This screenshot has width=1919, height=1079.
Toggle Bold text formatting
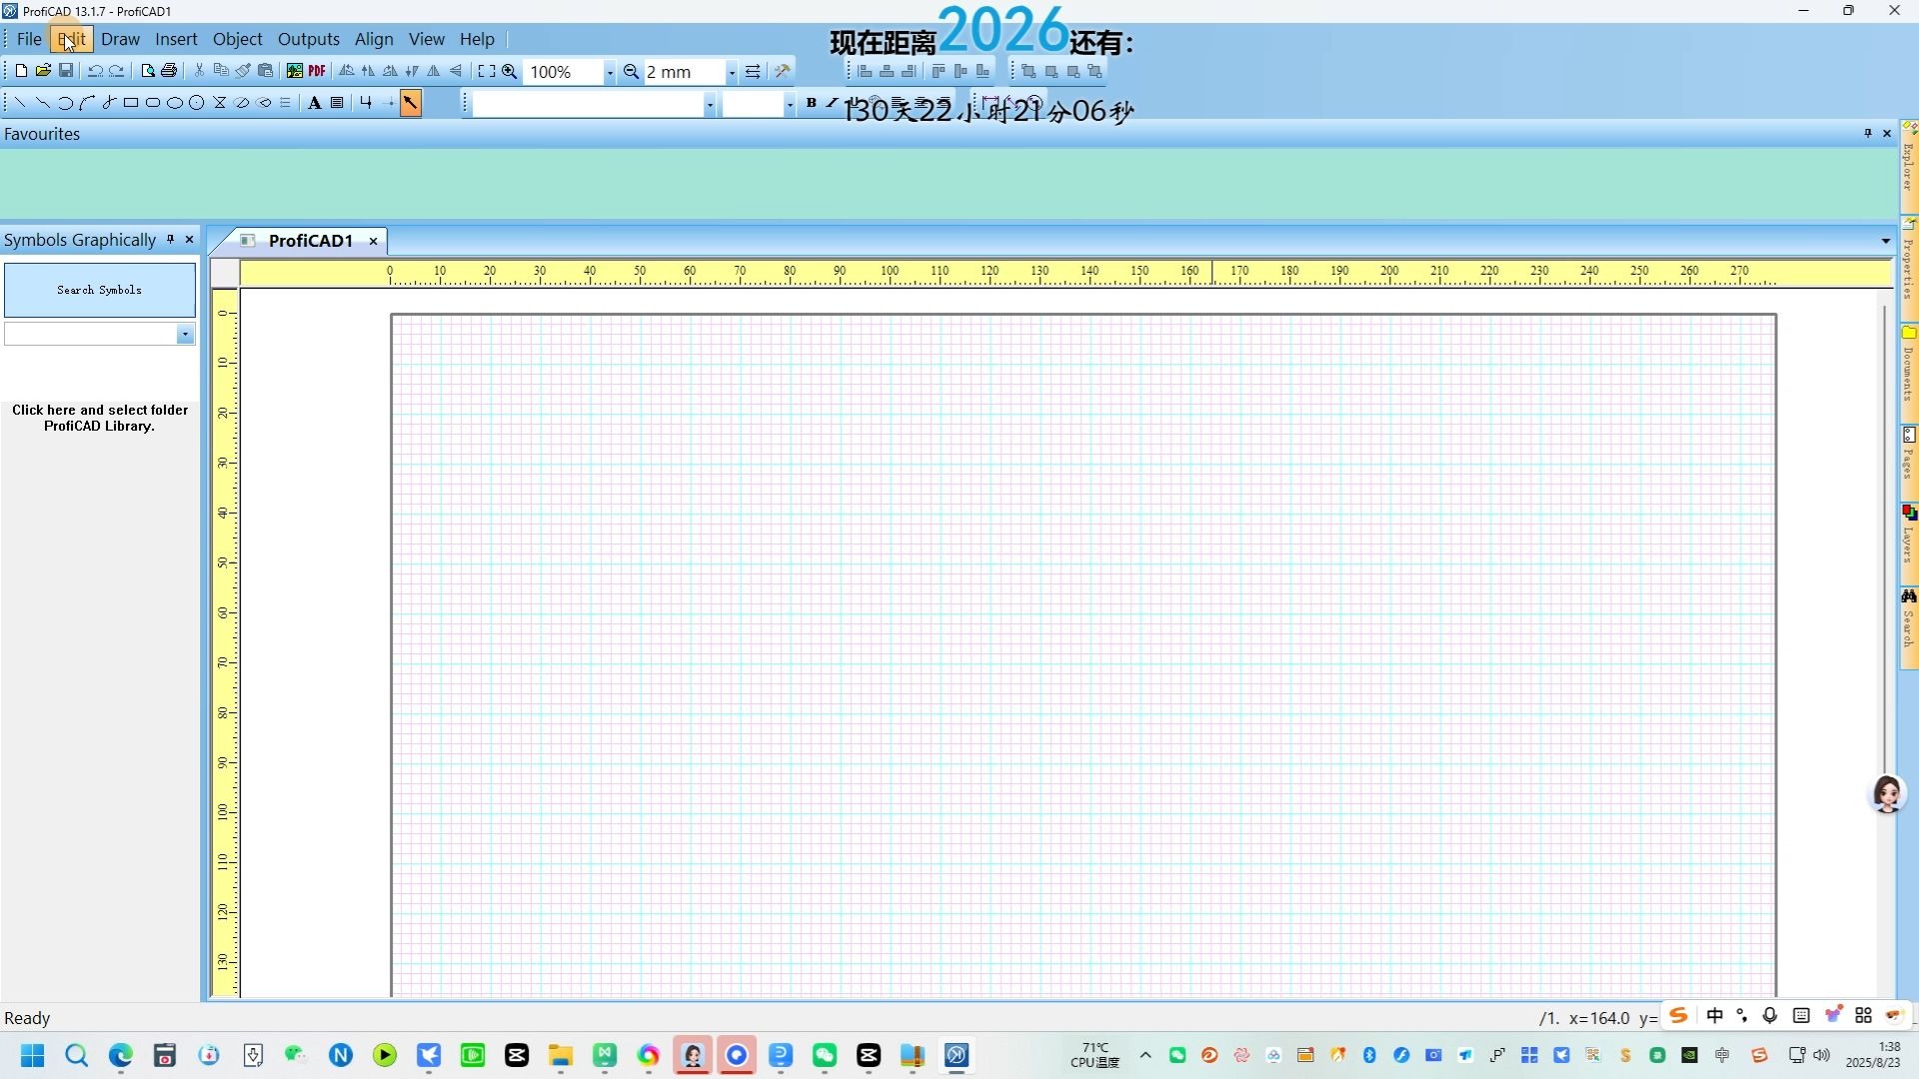click(811, 102)
